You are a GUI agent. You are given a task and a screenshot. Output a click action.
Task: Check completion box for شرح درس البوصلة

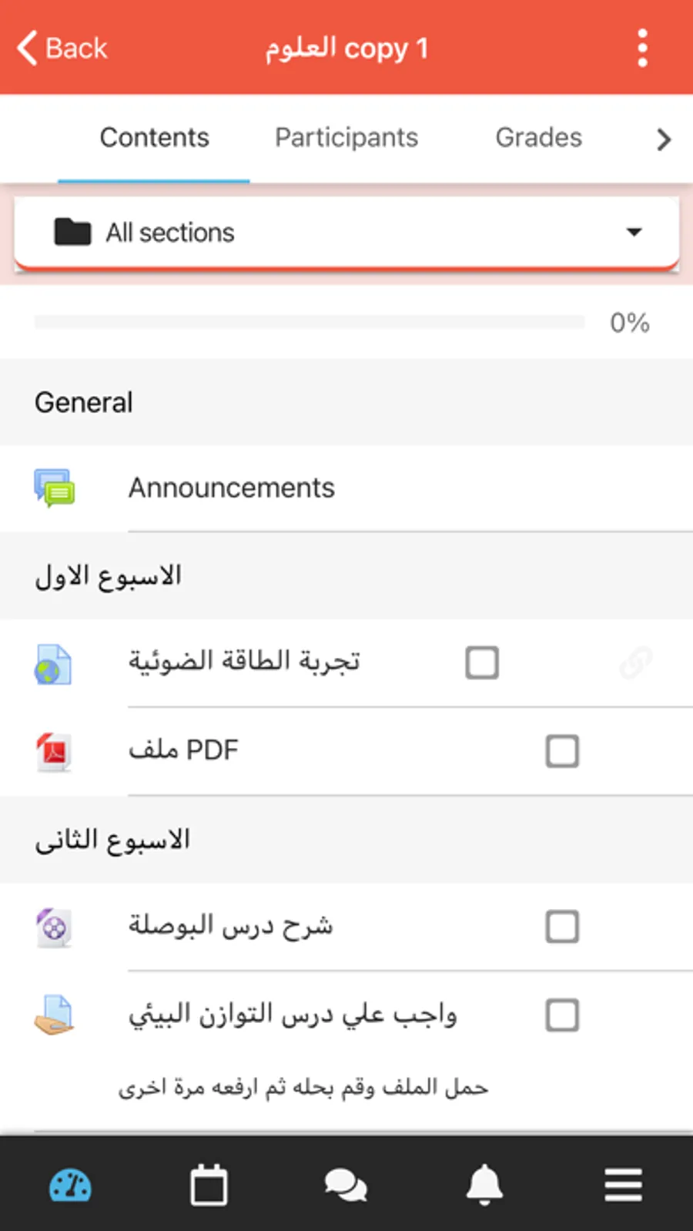click(x=562, y=927)
